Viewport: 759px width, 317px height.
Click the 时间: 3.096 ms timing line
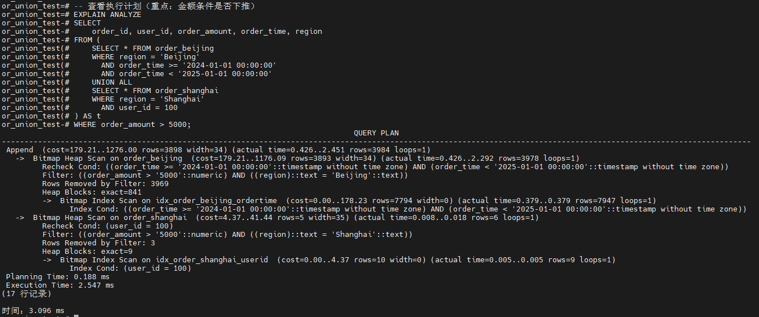(x=33, y=311)
